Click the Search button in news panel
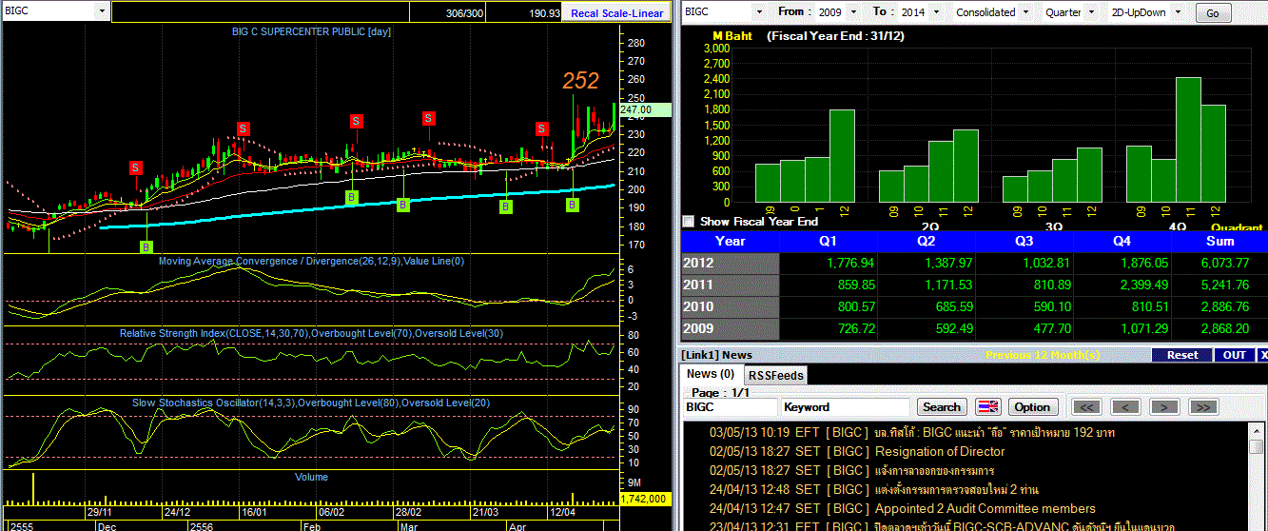This screenshot has height=531, width=1268. coord(942,406)
